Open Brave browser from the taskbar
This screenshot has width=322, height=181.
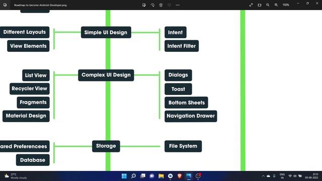[x=180, y=176]
